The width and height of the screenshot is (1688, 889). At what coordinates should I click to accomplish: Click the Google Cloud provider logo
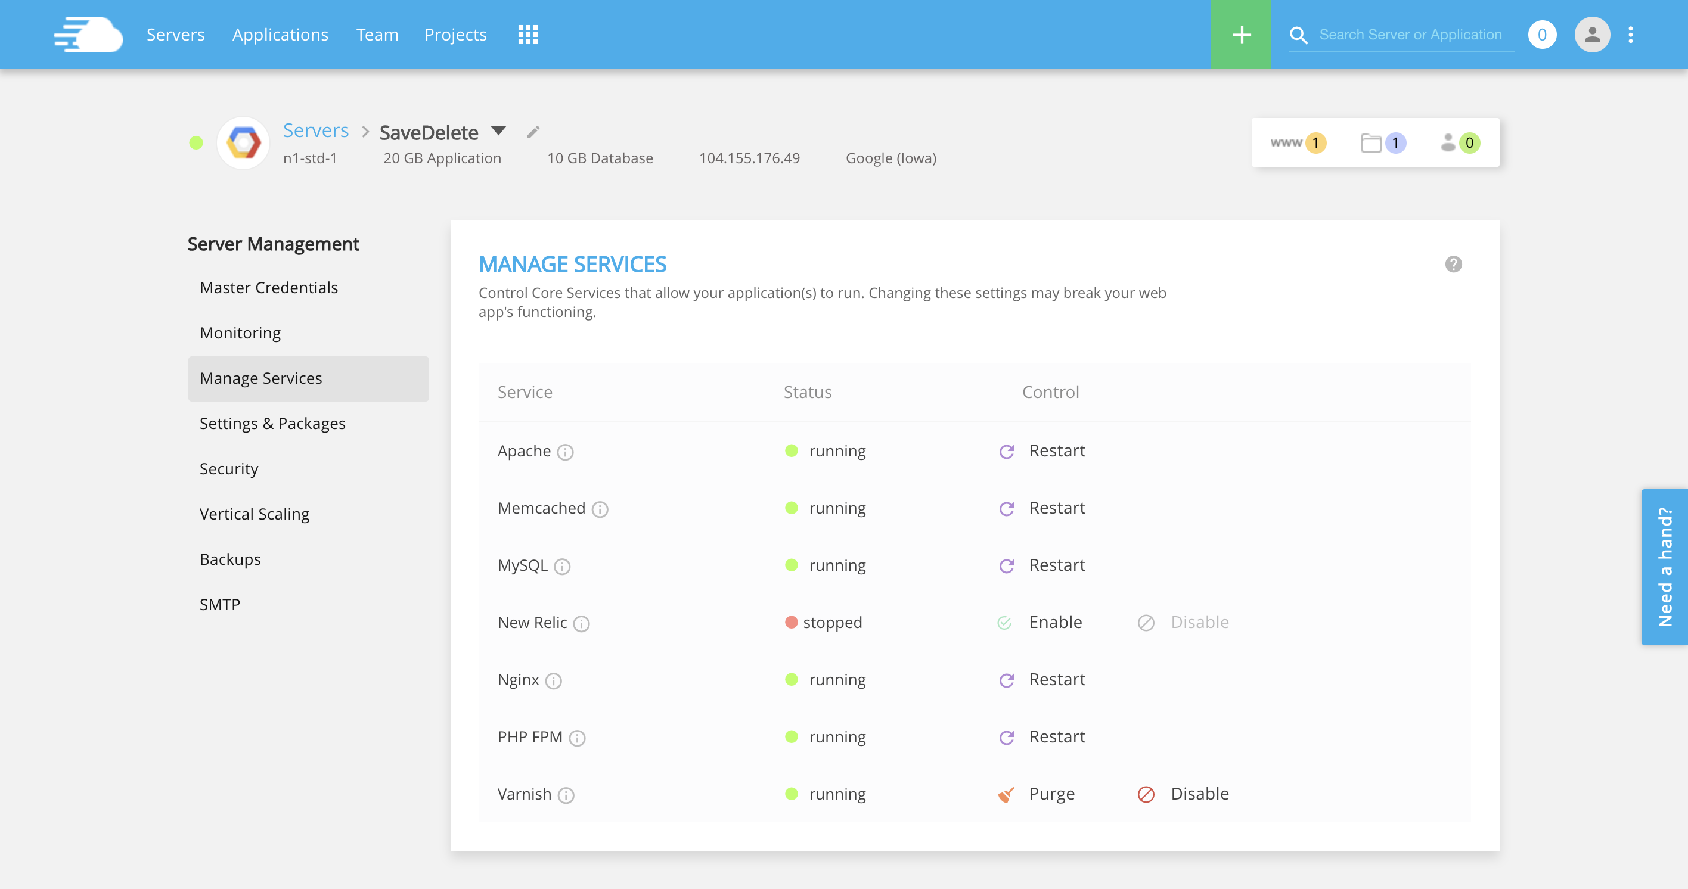243,142
